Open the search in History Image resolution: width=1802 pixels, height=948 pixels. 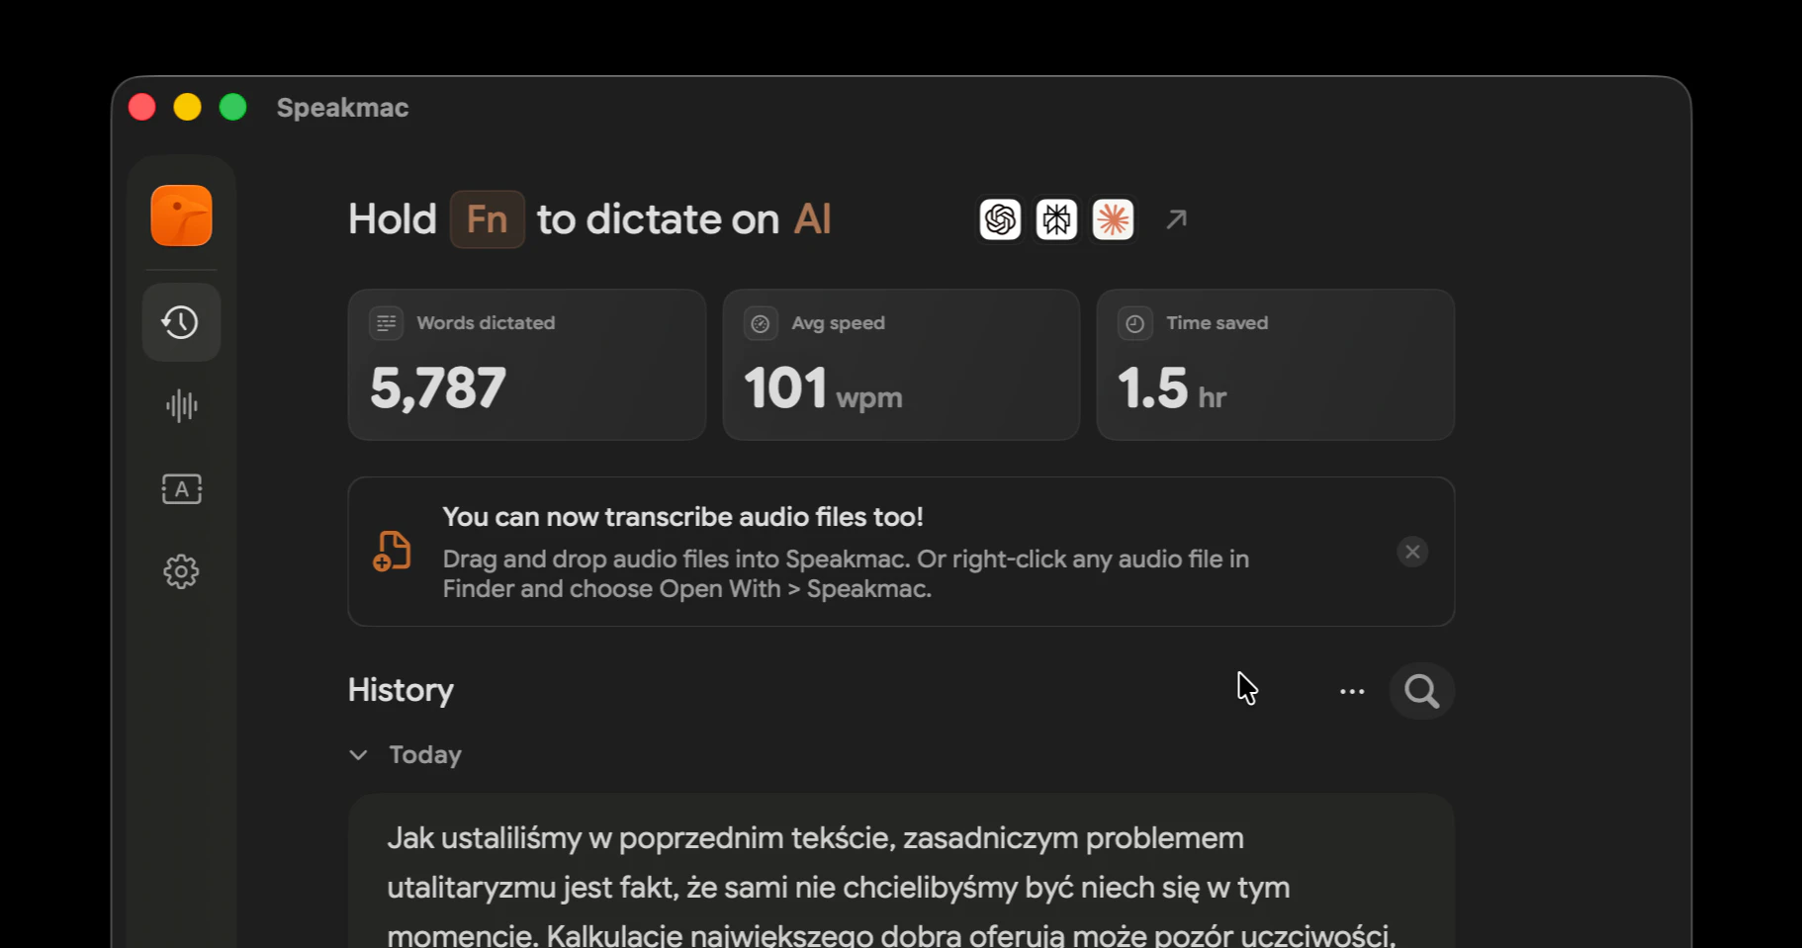click(x=1420, y=690)
